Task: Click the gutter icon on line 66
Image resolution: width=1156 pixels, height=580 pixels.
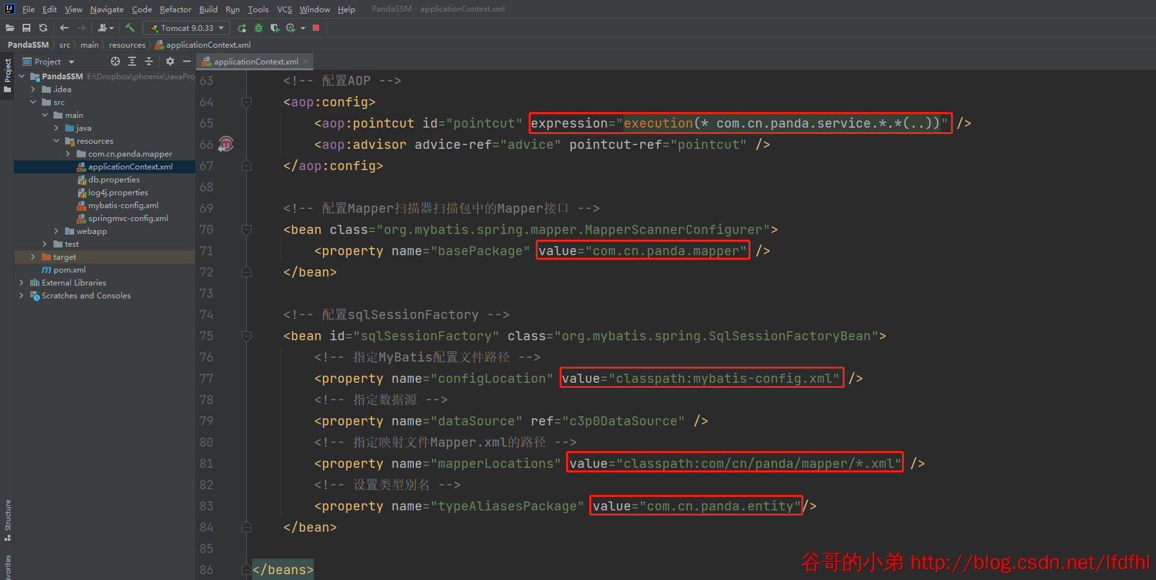Action: pos(226,144)
